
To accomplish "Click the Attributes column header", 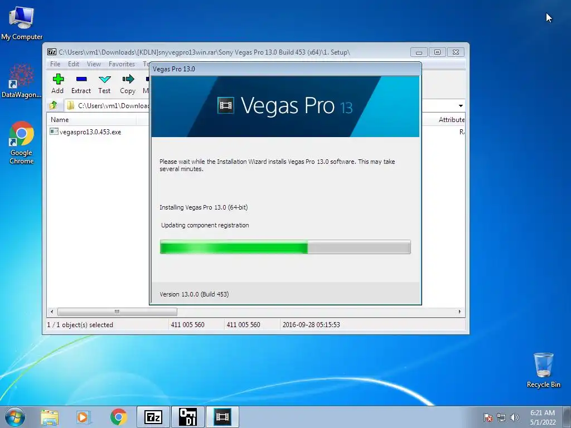I will coord(451,120).
